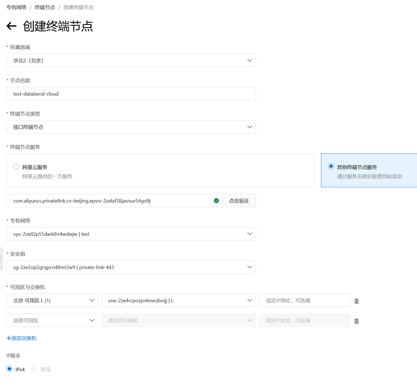Click the plus icon before 添加交换机

(x=9, y=338)
